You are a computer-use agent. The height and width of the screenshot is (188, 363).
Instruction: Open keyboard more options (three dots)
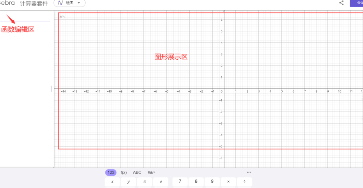pos(249,172)
